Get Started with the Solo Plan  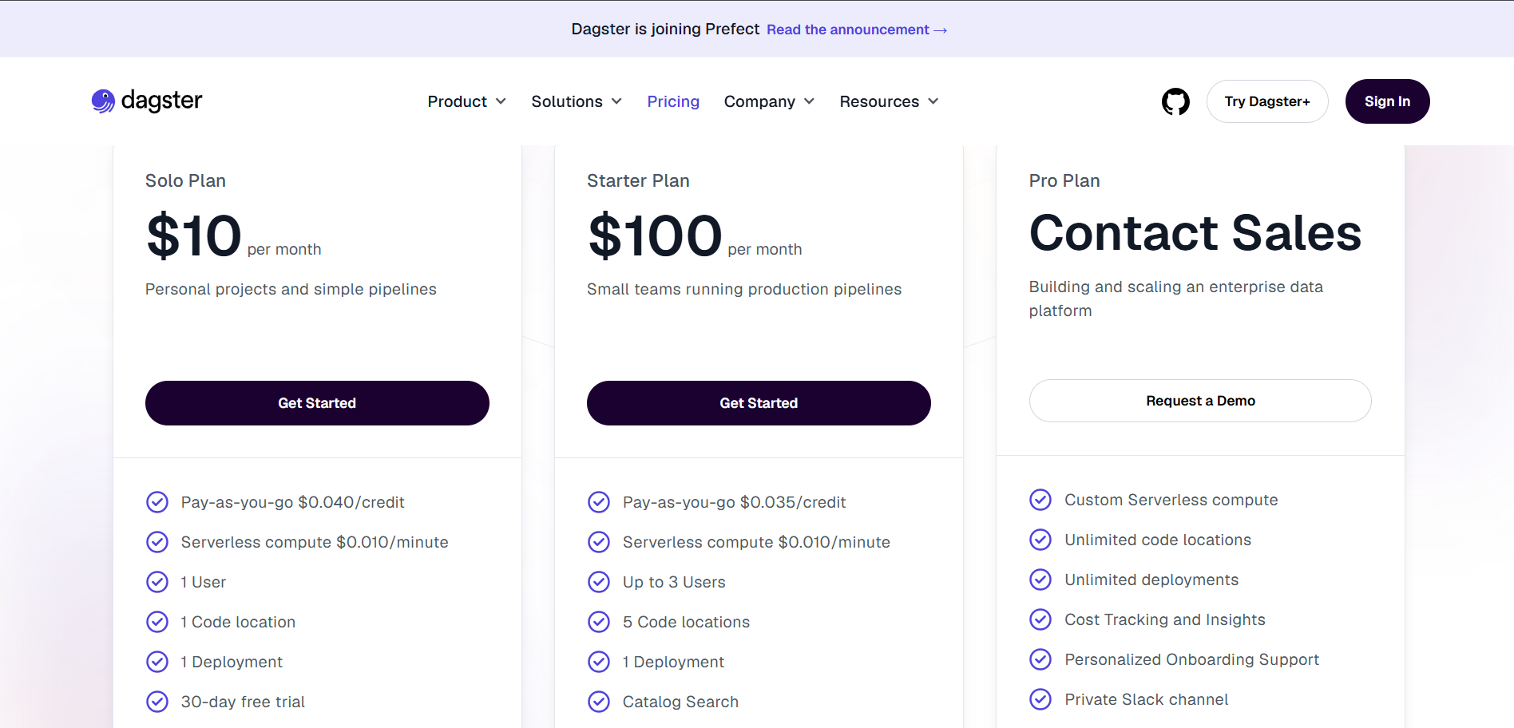(x=317, y=403)
